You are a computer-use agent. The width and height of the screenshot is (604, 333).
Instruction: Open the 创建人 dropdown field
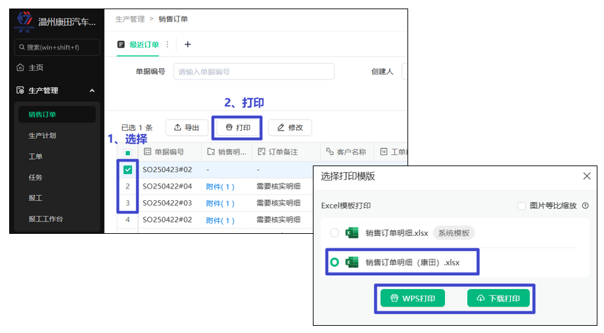(x=404, y=72)
